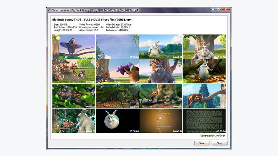Click 'Audio rate: 44100 Hz' text
This screenshot has width=278, height=156.
[x=117, y=30]
